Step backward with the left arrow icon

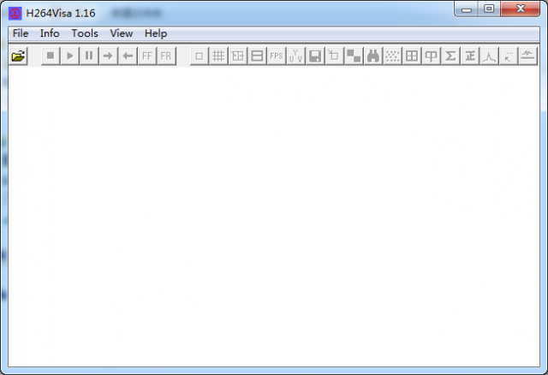point(128,56)
